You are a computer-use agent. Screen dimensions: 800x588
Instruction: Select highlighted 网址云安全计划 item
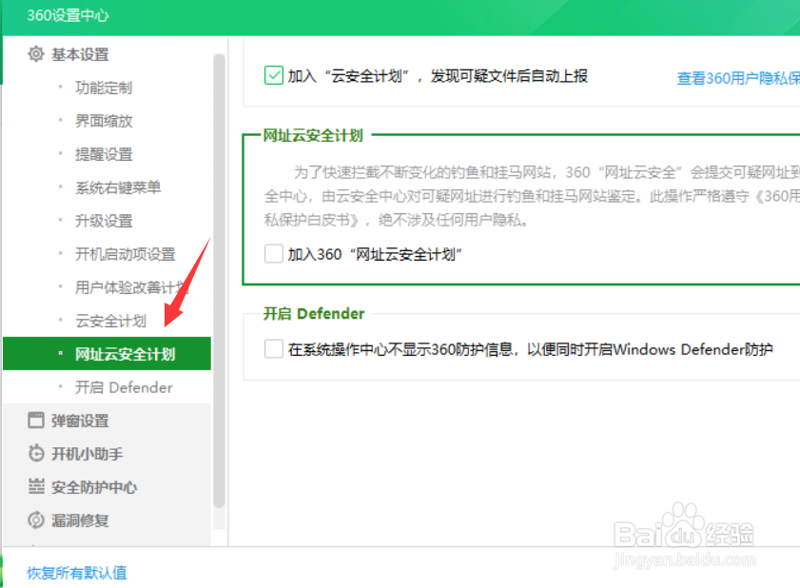coord(107,353)
